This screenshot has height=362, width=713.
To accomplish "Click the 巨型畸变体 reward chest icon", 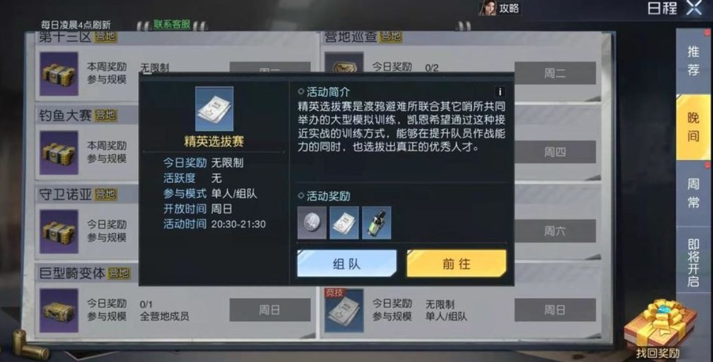I will [59, 310].
